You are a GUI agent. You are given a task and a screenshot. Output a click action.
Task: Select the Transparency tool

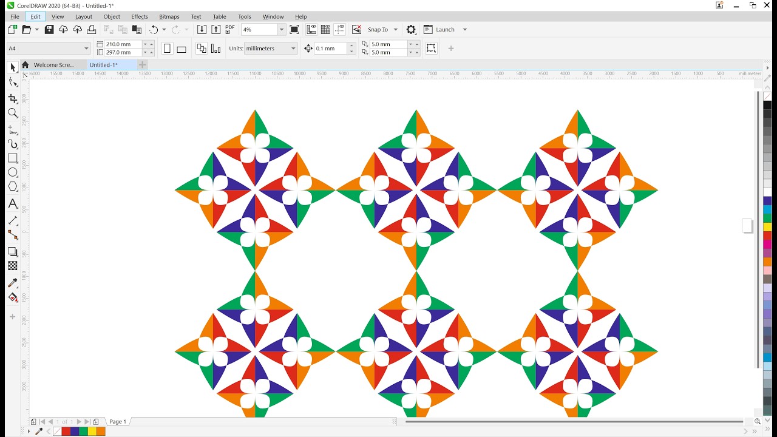[x=13, y=266]
